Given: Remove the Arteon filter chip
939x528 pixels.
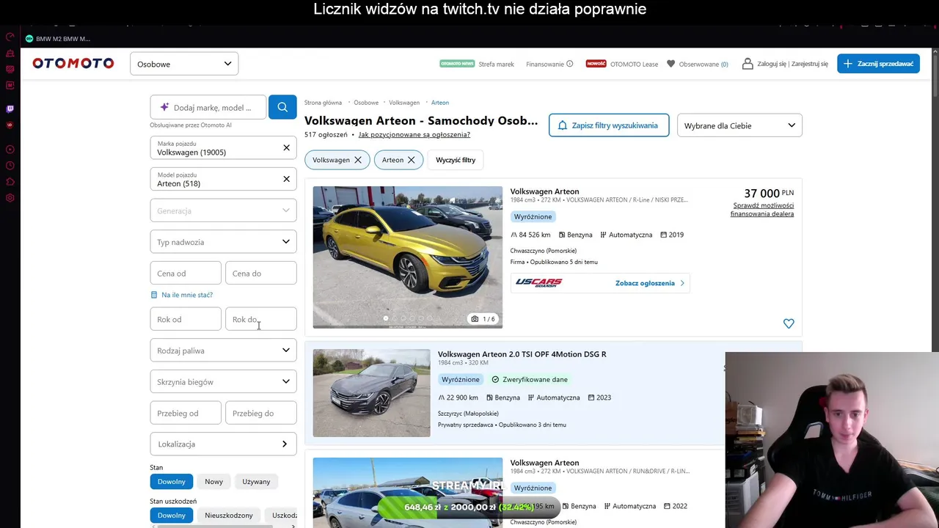Looking at the screenshot, I should coord(411,160).
